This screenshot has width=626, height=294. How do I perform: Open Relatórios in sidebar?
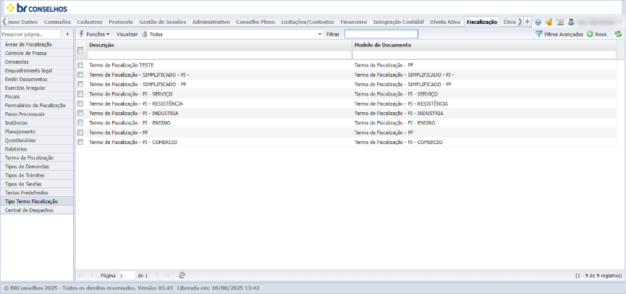pos(37,149)
